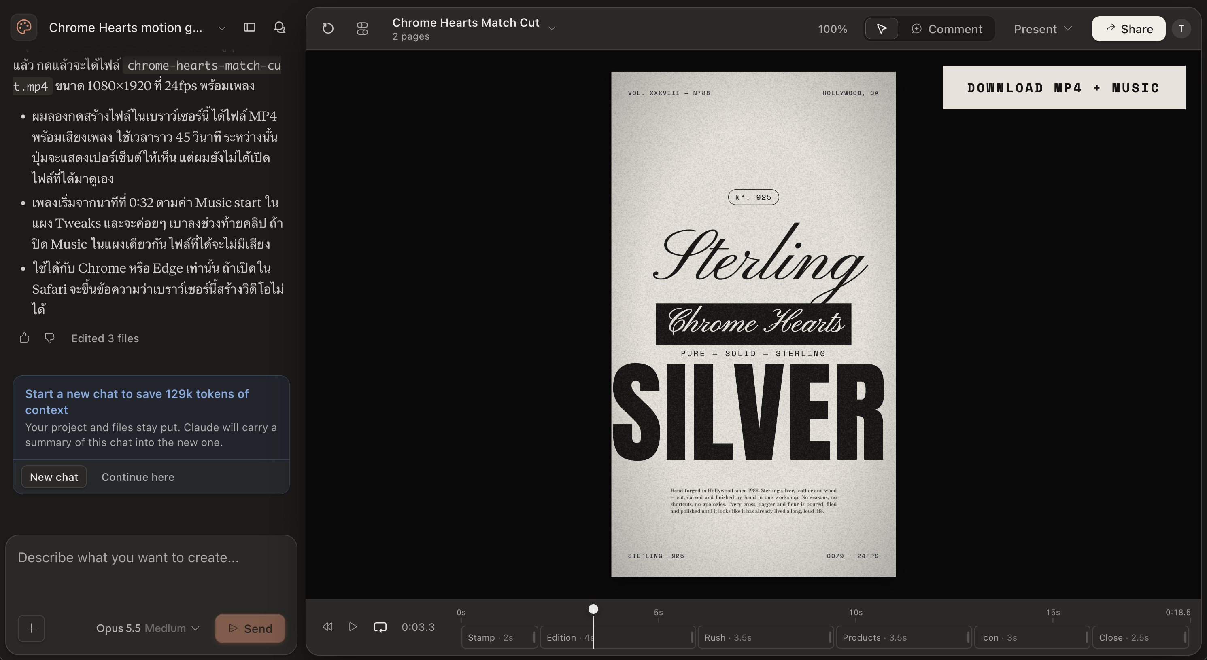Give thumbs down to the response
Image resolution: width=1207 pixels, height=660 pixels.
click(49, 338)
